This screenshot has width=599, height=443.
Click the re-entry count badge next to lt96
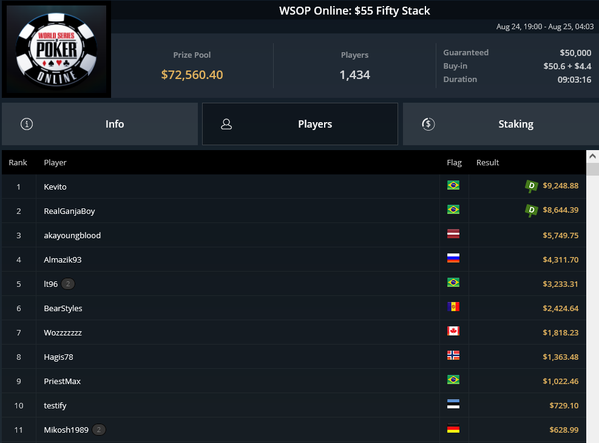click(68, 284)
